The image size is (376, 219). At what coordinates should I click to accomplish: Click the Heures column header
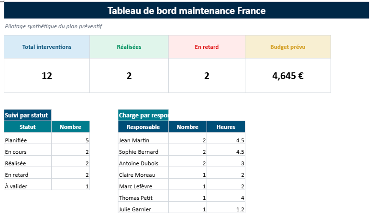226,127
